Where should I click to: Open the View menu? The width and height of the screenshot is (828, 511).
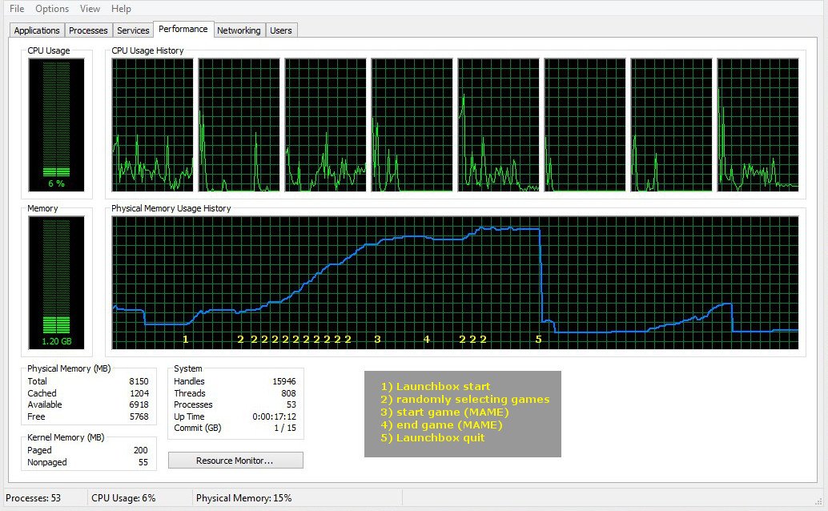(90, 9)
